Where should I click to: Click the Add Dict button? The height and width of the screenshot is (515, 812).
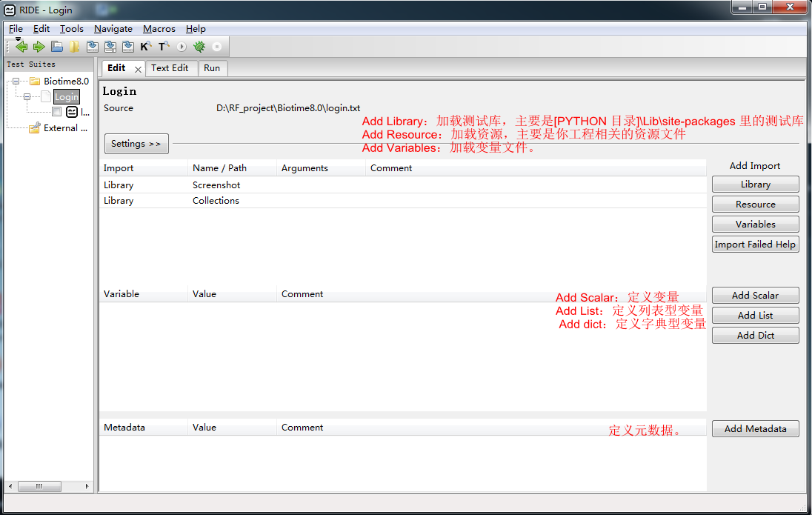(x=755, y=335)
